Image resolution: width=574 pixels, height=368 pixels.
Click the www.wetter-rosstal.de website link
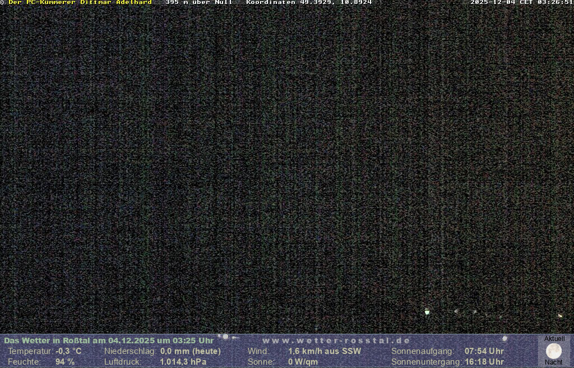pos(336,341)
